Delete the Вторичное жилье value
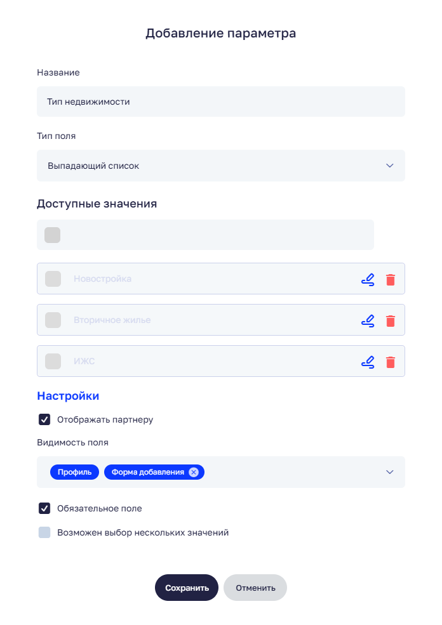The height and width of the screenshot is (625, 442). [x=391, y=320]
